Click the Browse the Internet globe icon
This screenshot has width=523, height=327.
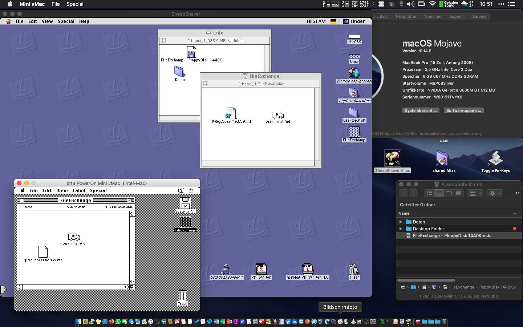(x=354, y=74)
